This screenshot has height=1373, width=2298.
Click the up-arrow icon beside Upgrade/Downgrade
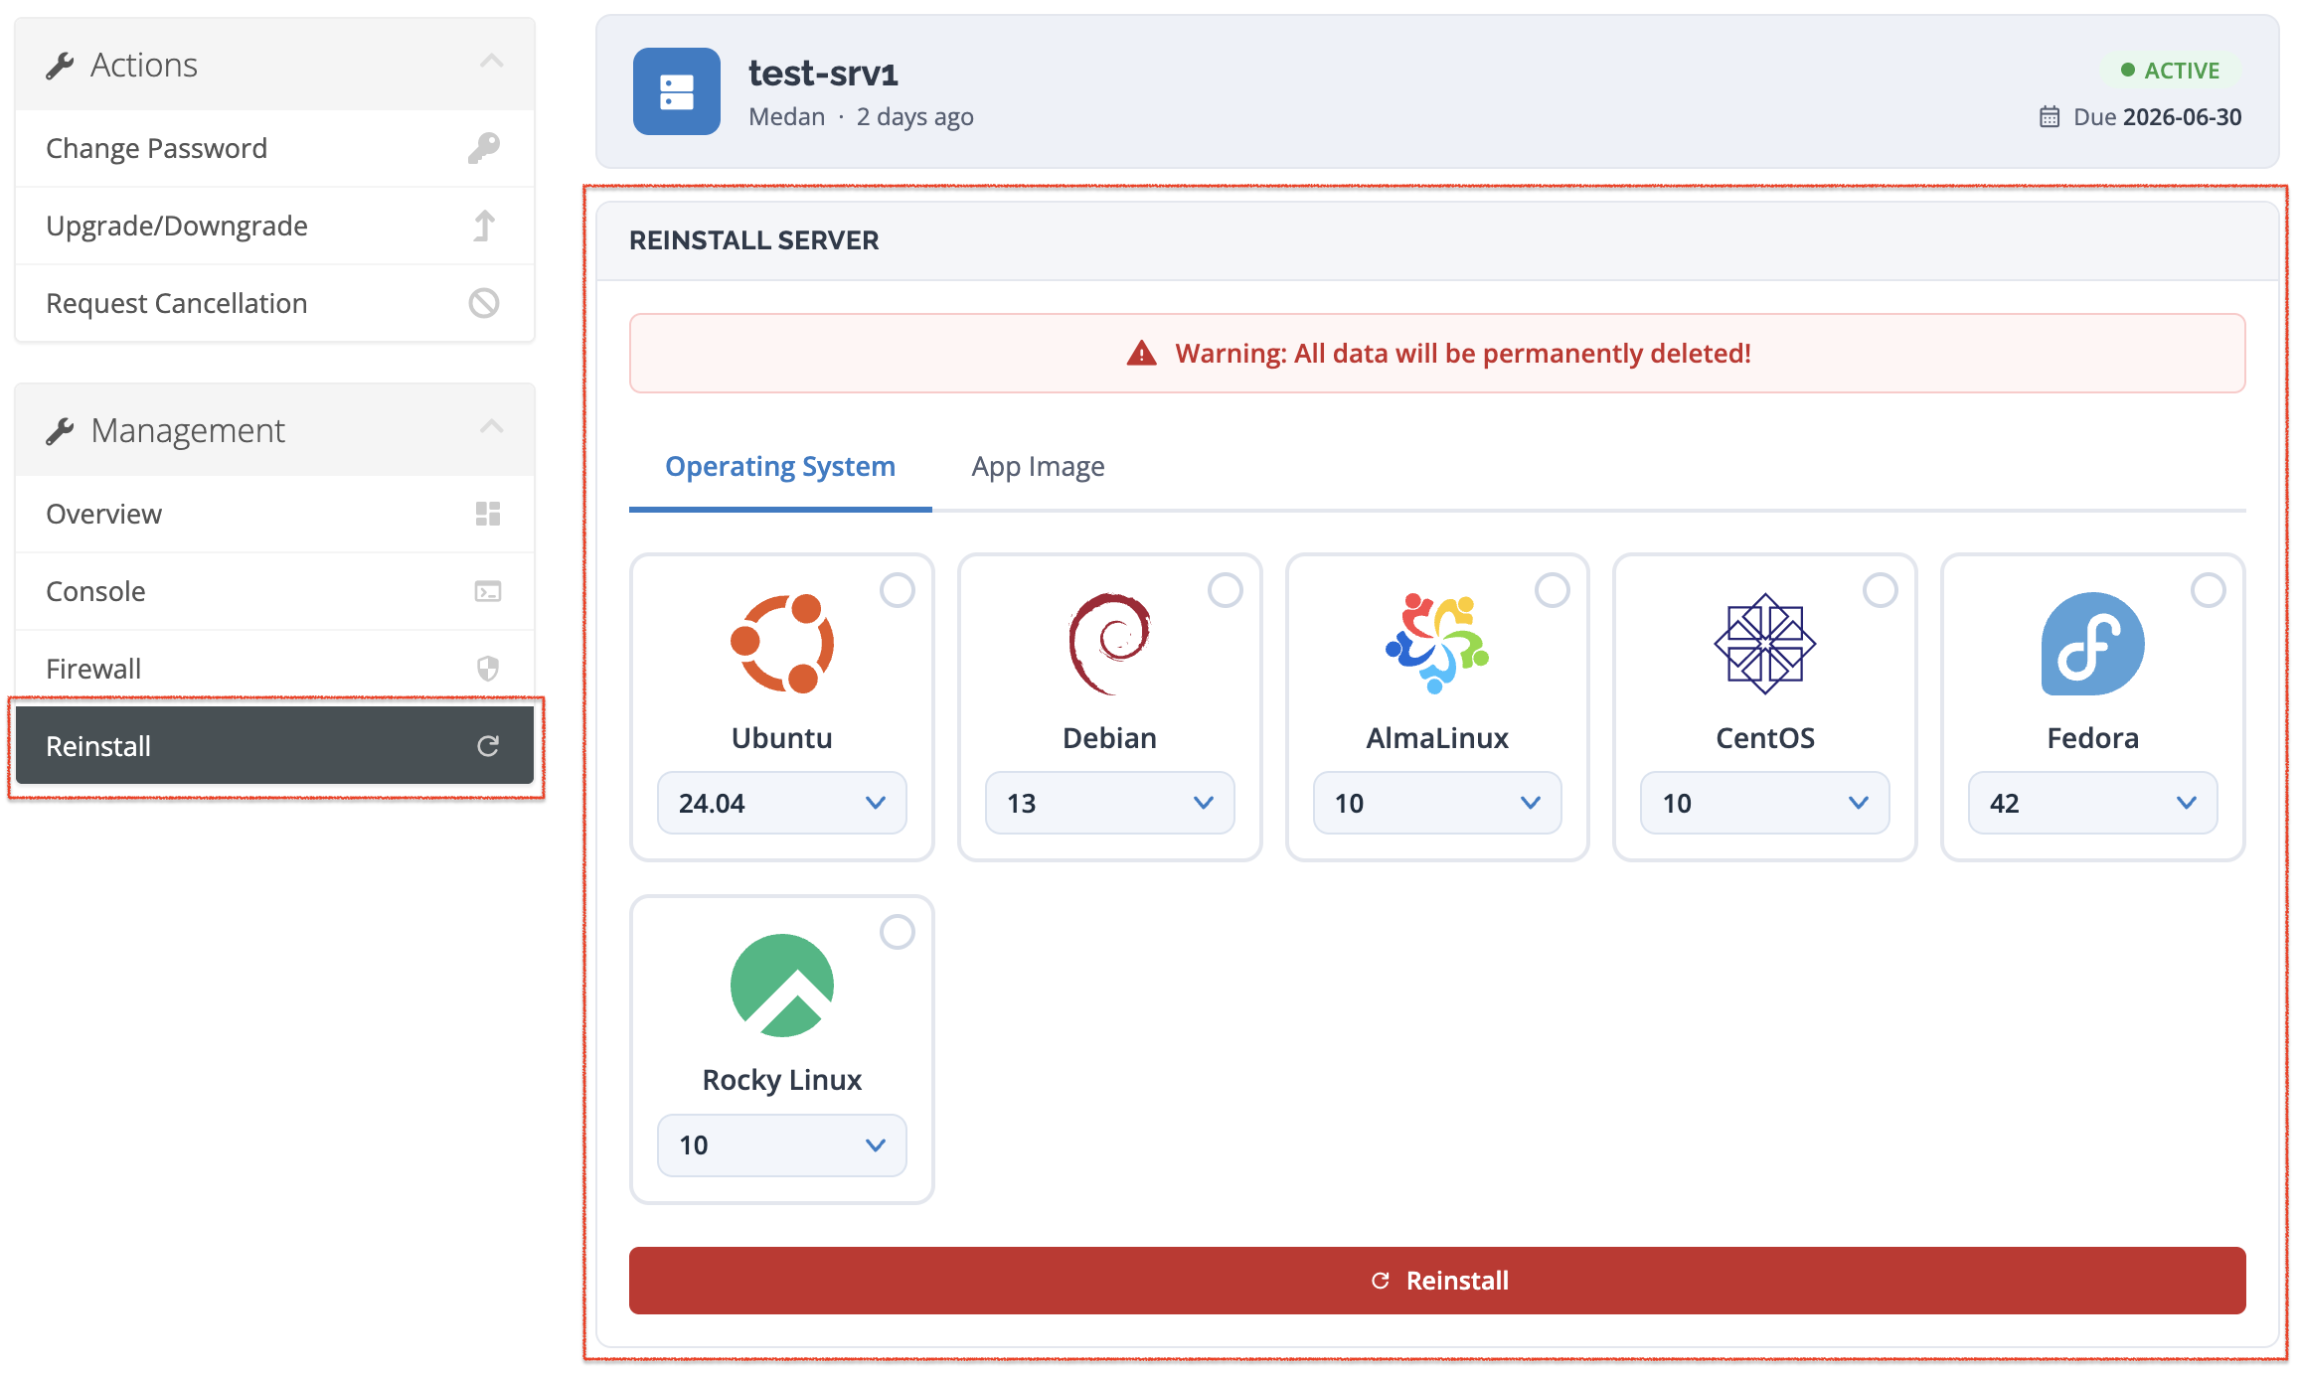click(x=484, y=226)
